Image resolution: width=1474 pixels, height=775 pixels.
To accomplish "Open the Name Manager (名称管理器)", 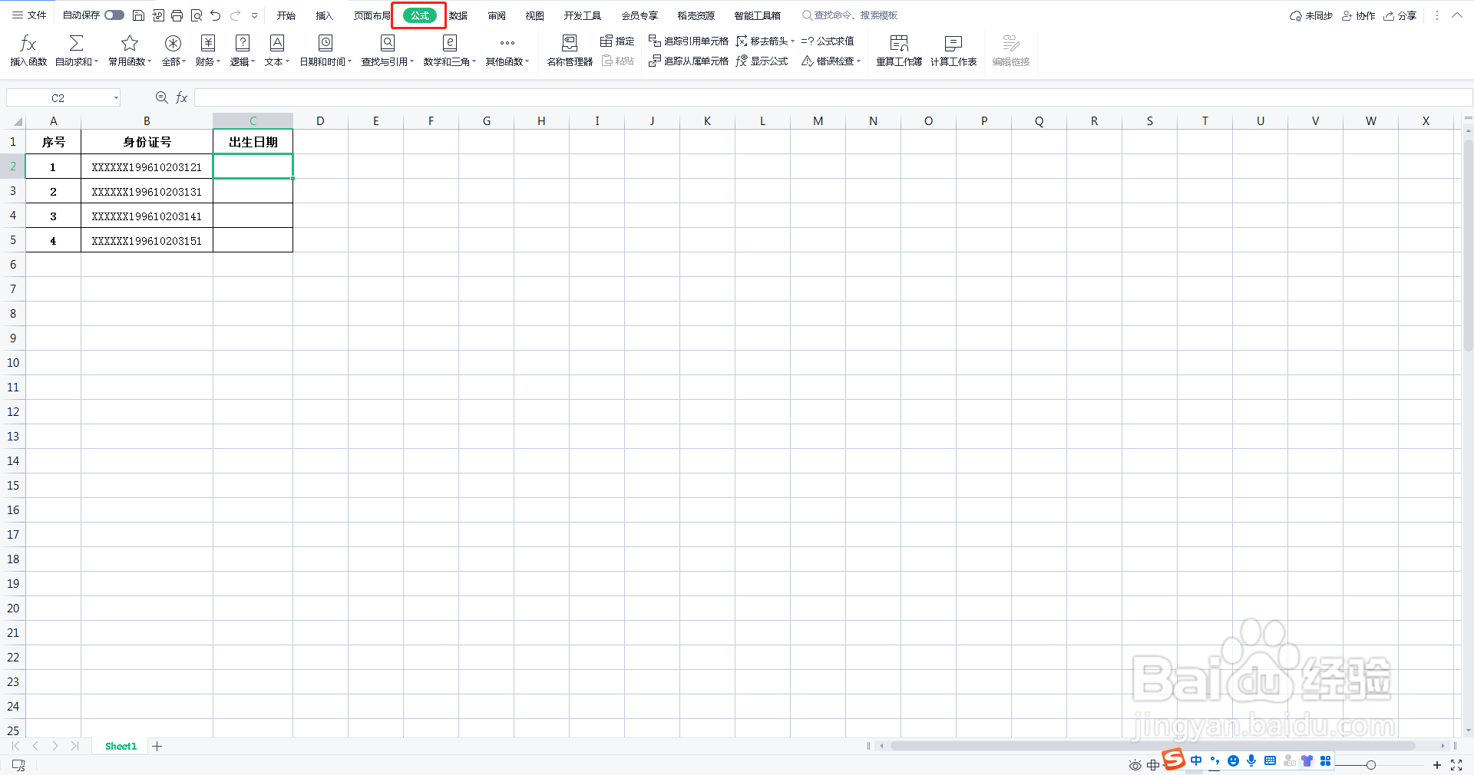I will click(570, 51).
